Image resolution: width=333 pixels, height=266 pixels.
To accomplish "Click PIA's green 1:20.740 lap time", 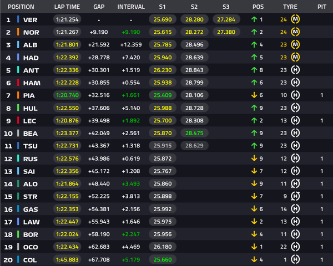I will click(67, 95).
